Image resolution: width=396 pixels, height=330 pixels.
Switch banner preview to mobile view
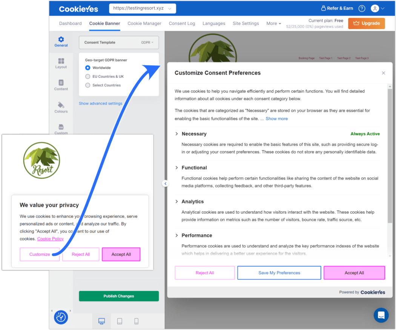136,321
